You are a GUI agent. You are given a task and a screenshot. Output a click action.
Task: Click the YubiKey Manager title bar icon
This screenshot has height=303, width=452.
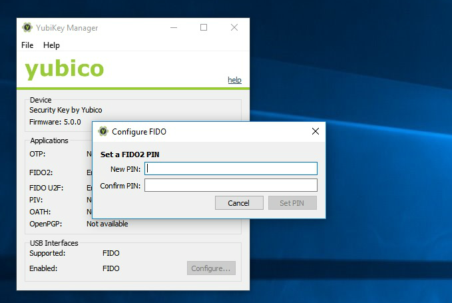(x=27, y=28)
